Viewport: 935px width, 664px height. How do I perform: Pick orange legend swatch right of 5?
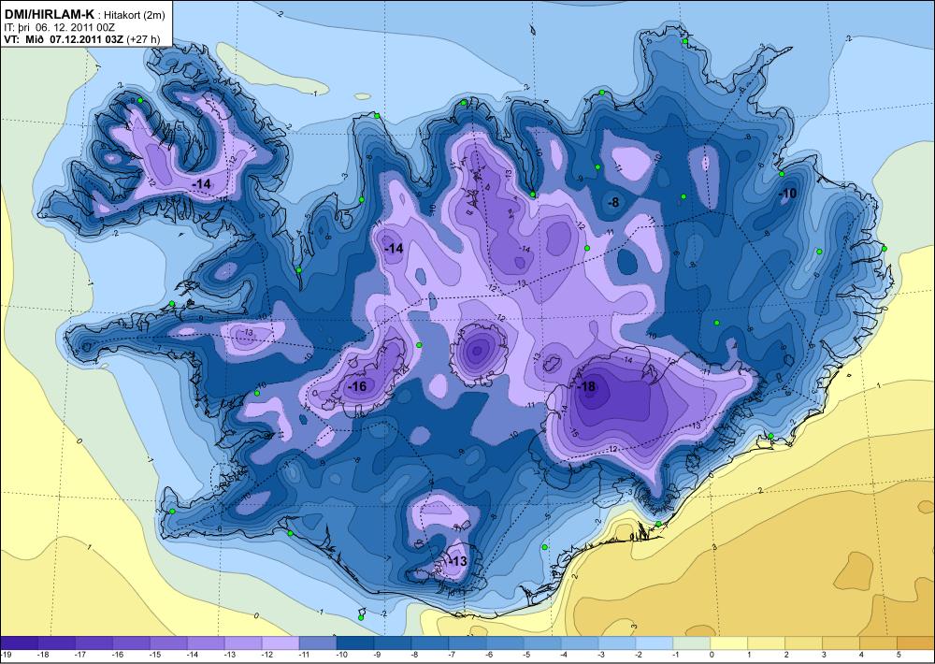click(916, 643)
